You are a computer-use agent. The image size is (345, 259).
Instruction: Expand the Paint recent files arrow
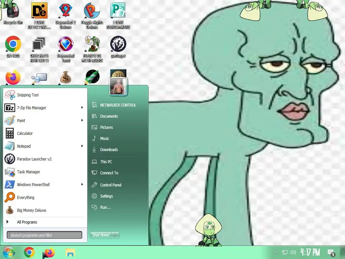pos(82,120)
